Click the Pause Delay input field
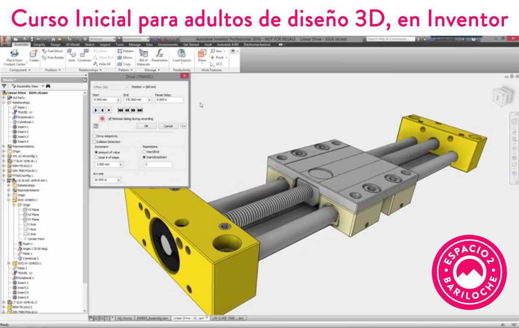 [x=169, y=99]
